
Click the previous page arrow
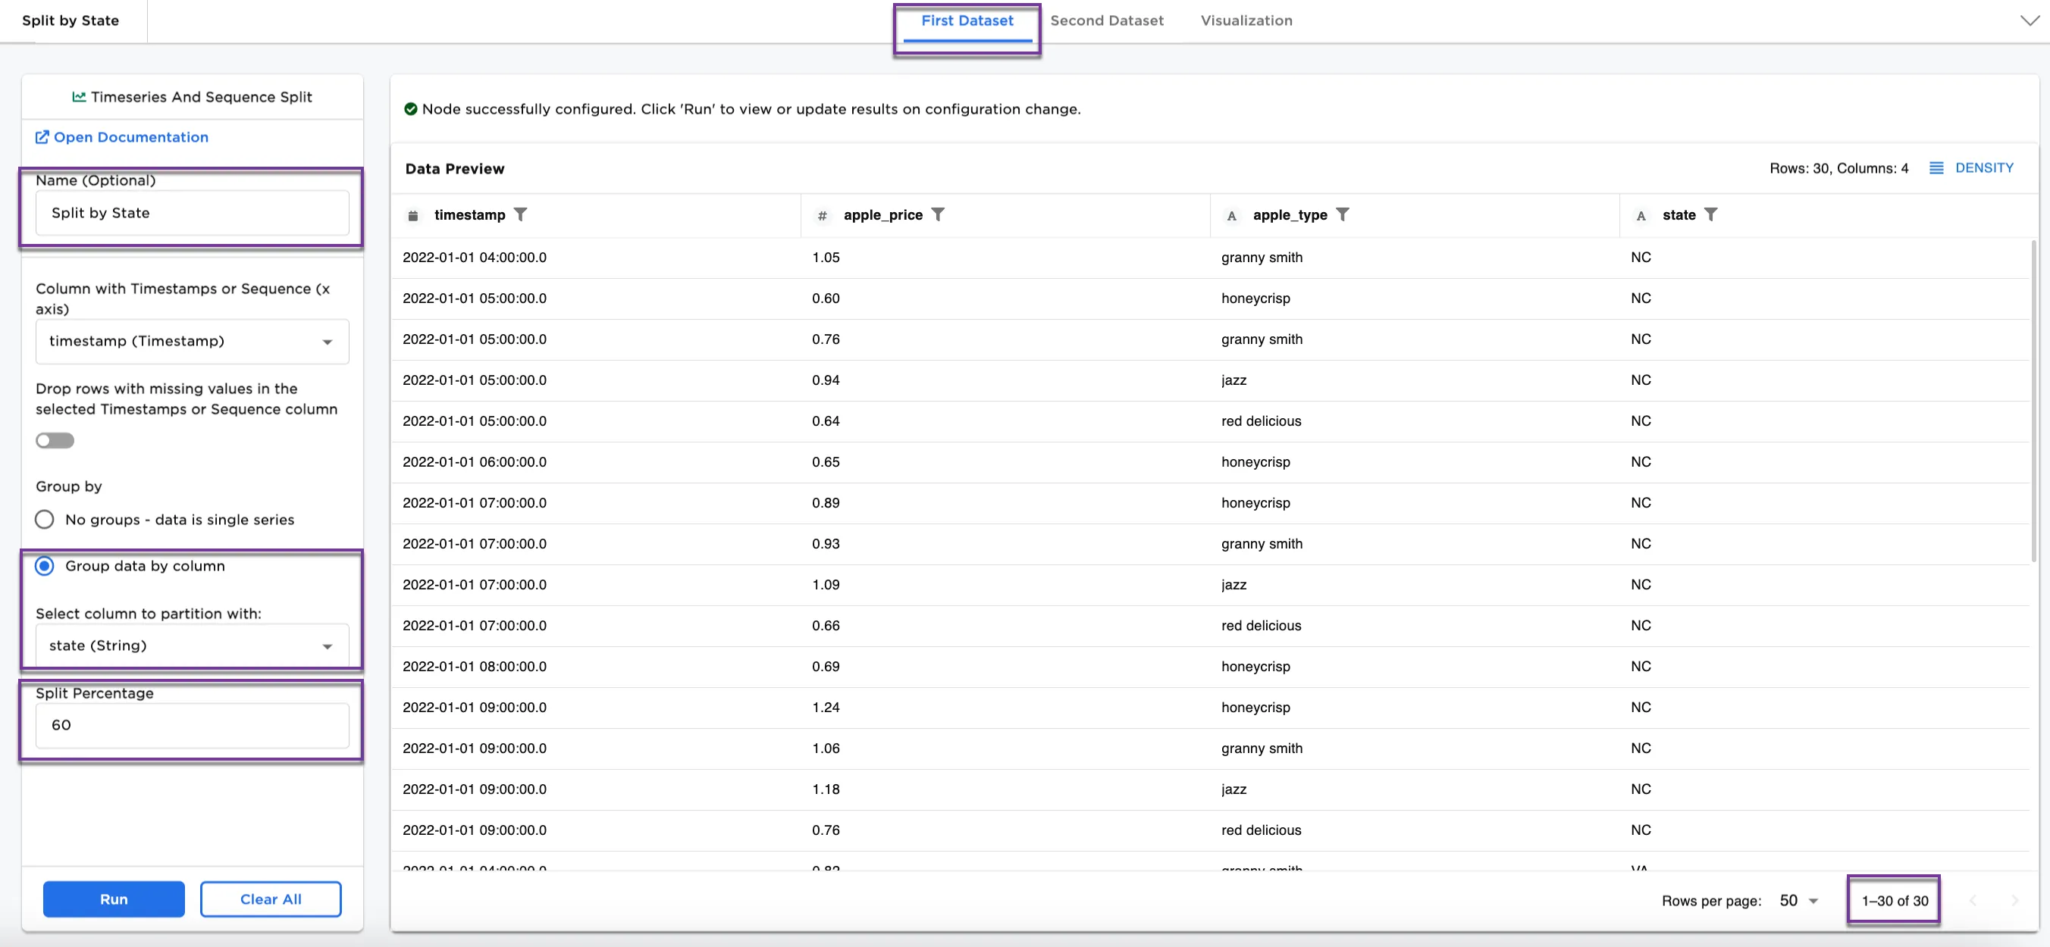pos(1973,900)
